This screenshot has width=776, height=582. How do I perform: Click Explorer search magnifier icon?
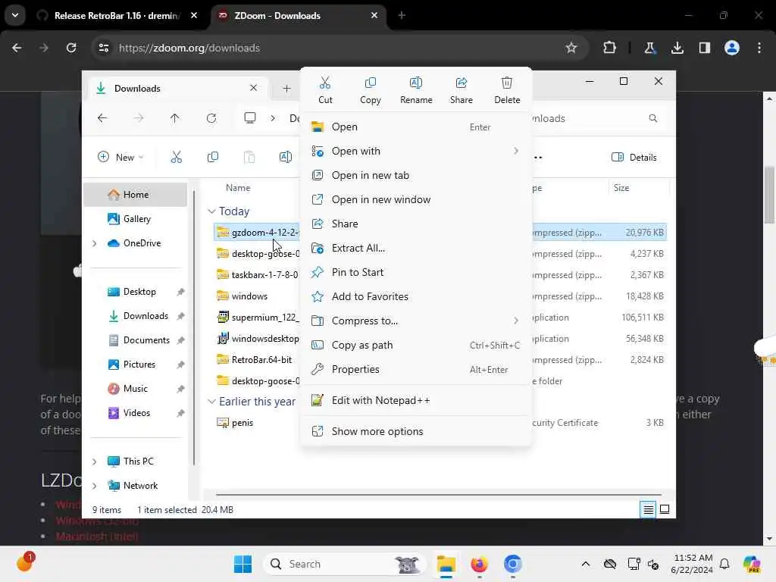pyautogui.click(x=652, y=118)
